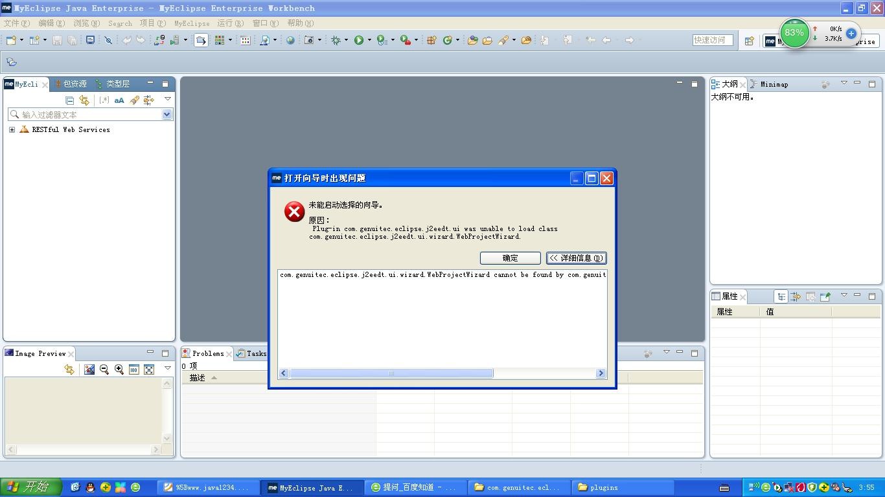This screenshot has width=885, height=497.
Task: Click the horizontal scrollbar thumb in dialog details
Action: coord(391,373)
